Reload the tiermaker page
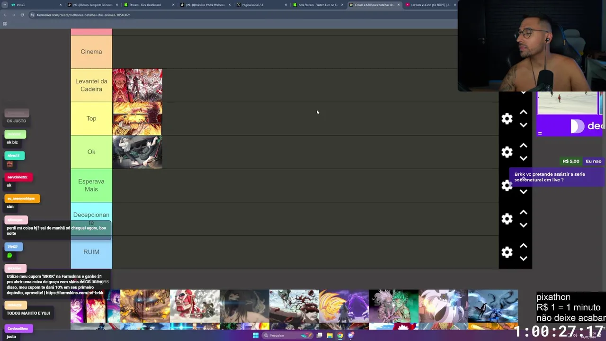This screenshot has height=341, width=606. (x=22, y=15)
